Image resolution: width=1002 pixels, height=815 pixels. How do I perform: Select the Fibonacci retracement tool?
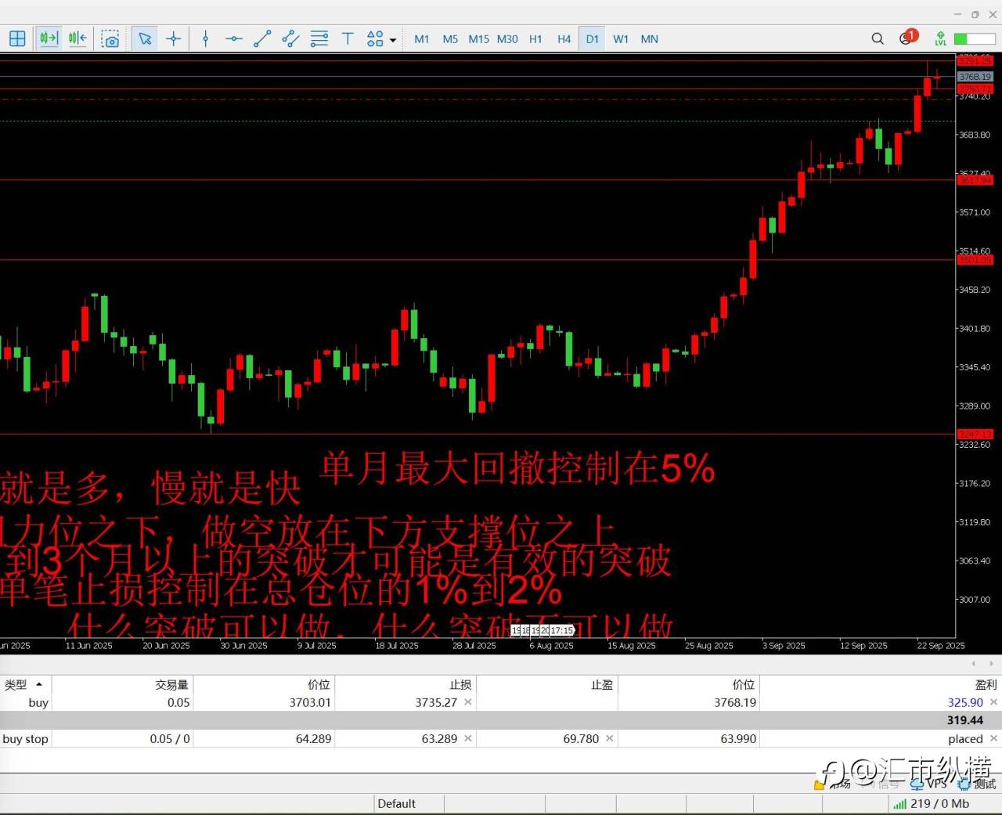tap(319, 38)
